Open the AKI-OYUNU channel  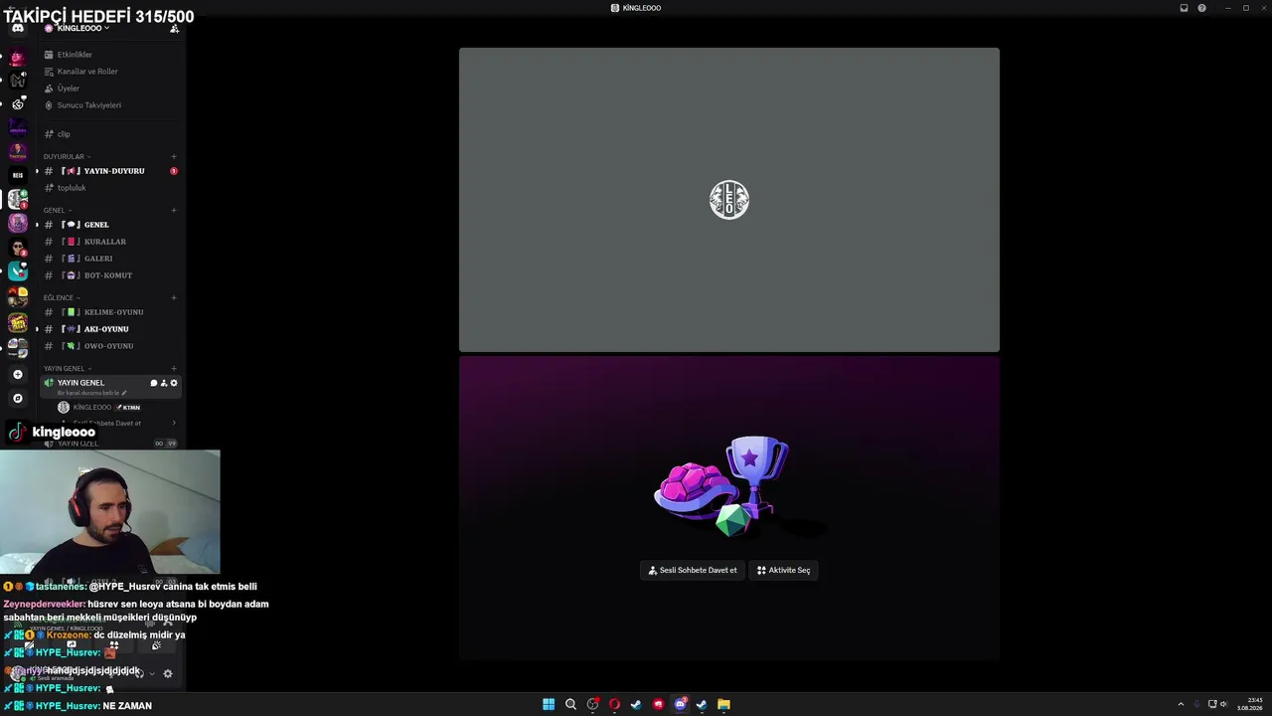click(105, 329)
